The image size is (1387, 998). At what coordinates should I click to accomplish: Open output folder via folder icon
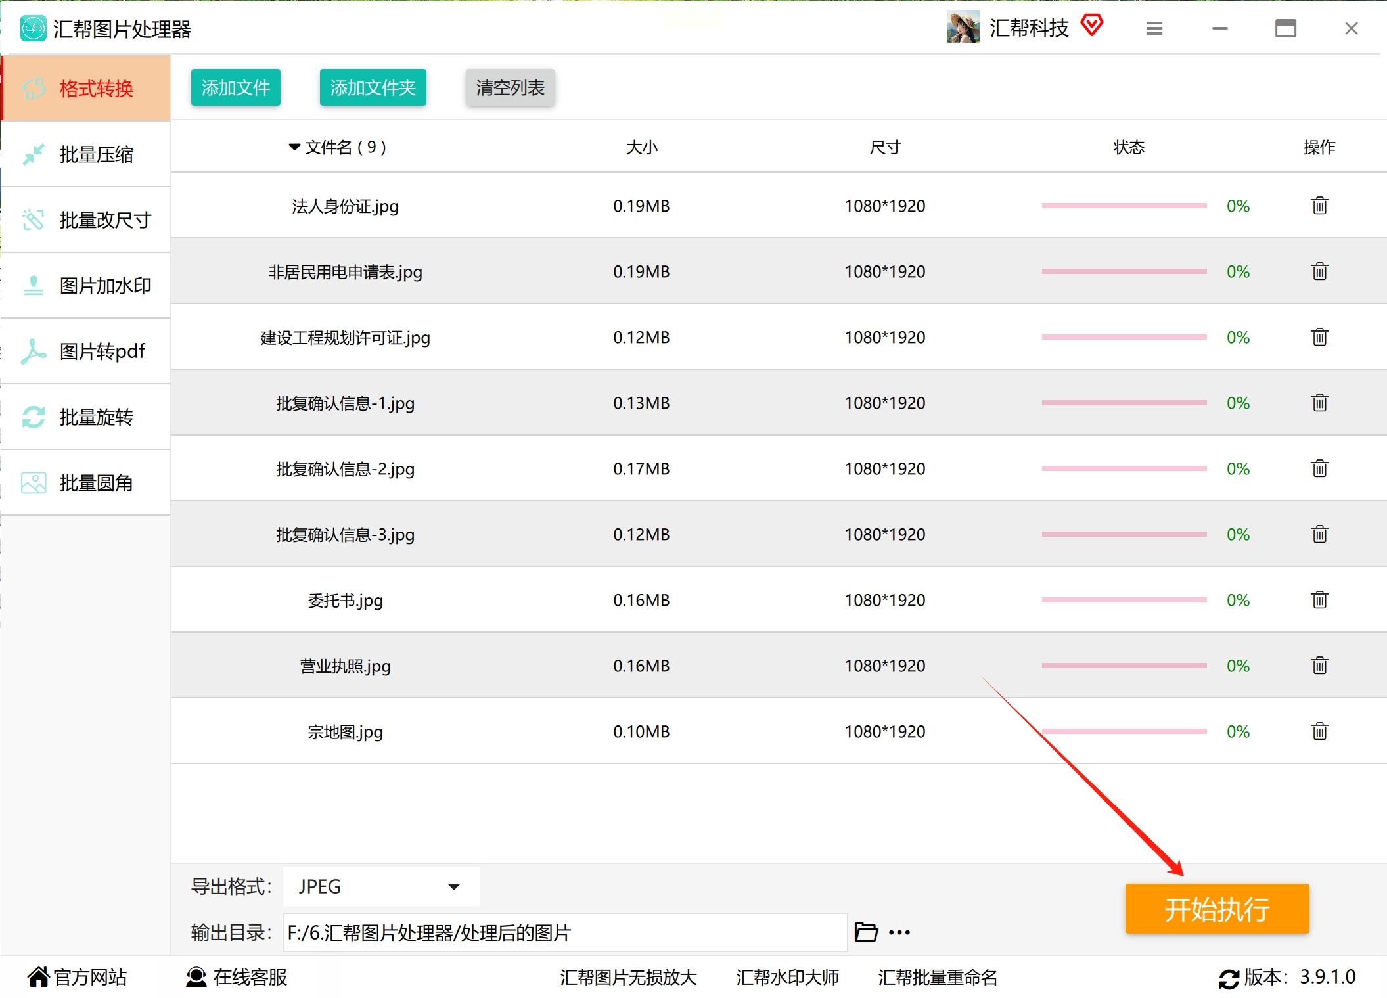click(865, 932)
